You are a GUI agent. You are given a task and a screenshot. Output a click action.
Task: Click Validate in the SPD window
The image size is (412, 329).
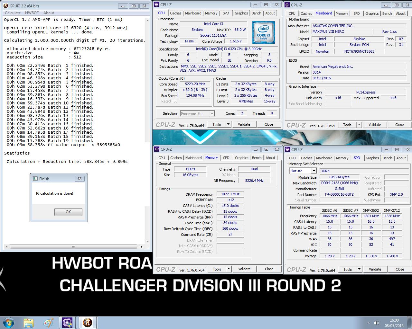point(375,269)
